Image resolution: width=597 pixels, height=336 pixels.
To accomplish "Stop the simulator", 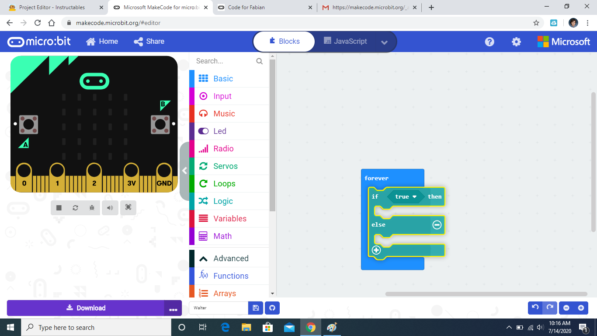I will (x=59, y=208).
